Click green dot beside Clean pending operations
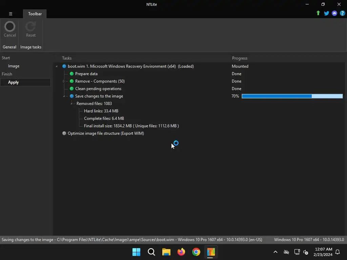Screen dimensions: 347x260 pos(72,89)
